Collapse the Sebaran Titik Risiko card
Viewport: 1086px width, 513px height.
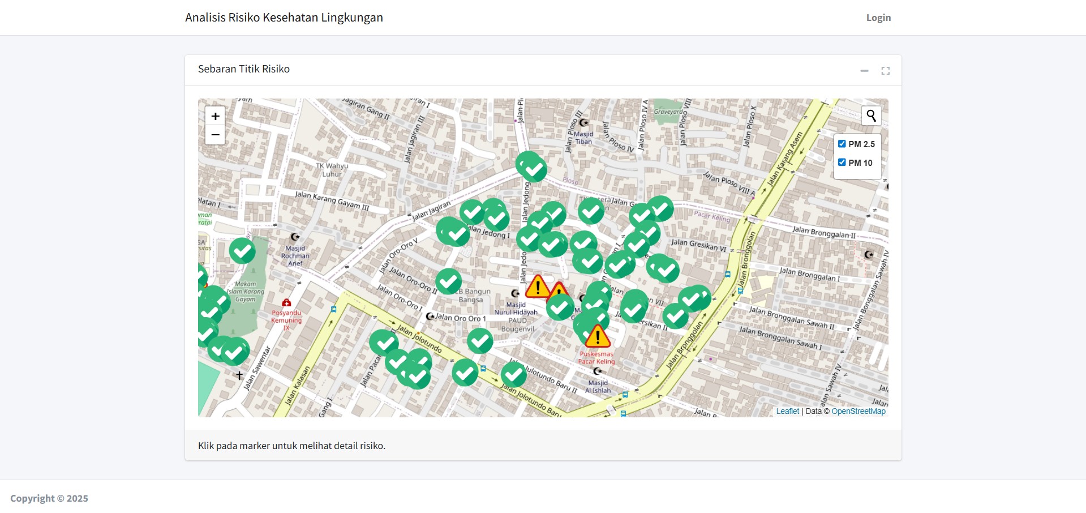tap(864, 71)
